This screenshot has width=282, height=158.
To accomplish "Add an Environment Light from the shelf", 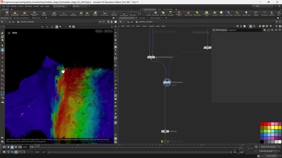I will pyautogui.click(x=206, y=13).
